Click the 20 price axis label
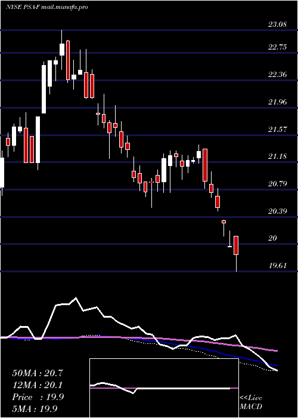298x418 pixels. point(273,238)
